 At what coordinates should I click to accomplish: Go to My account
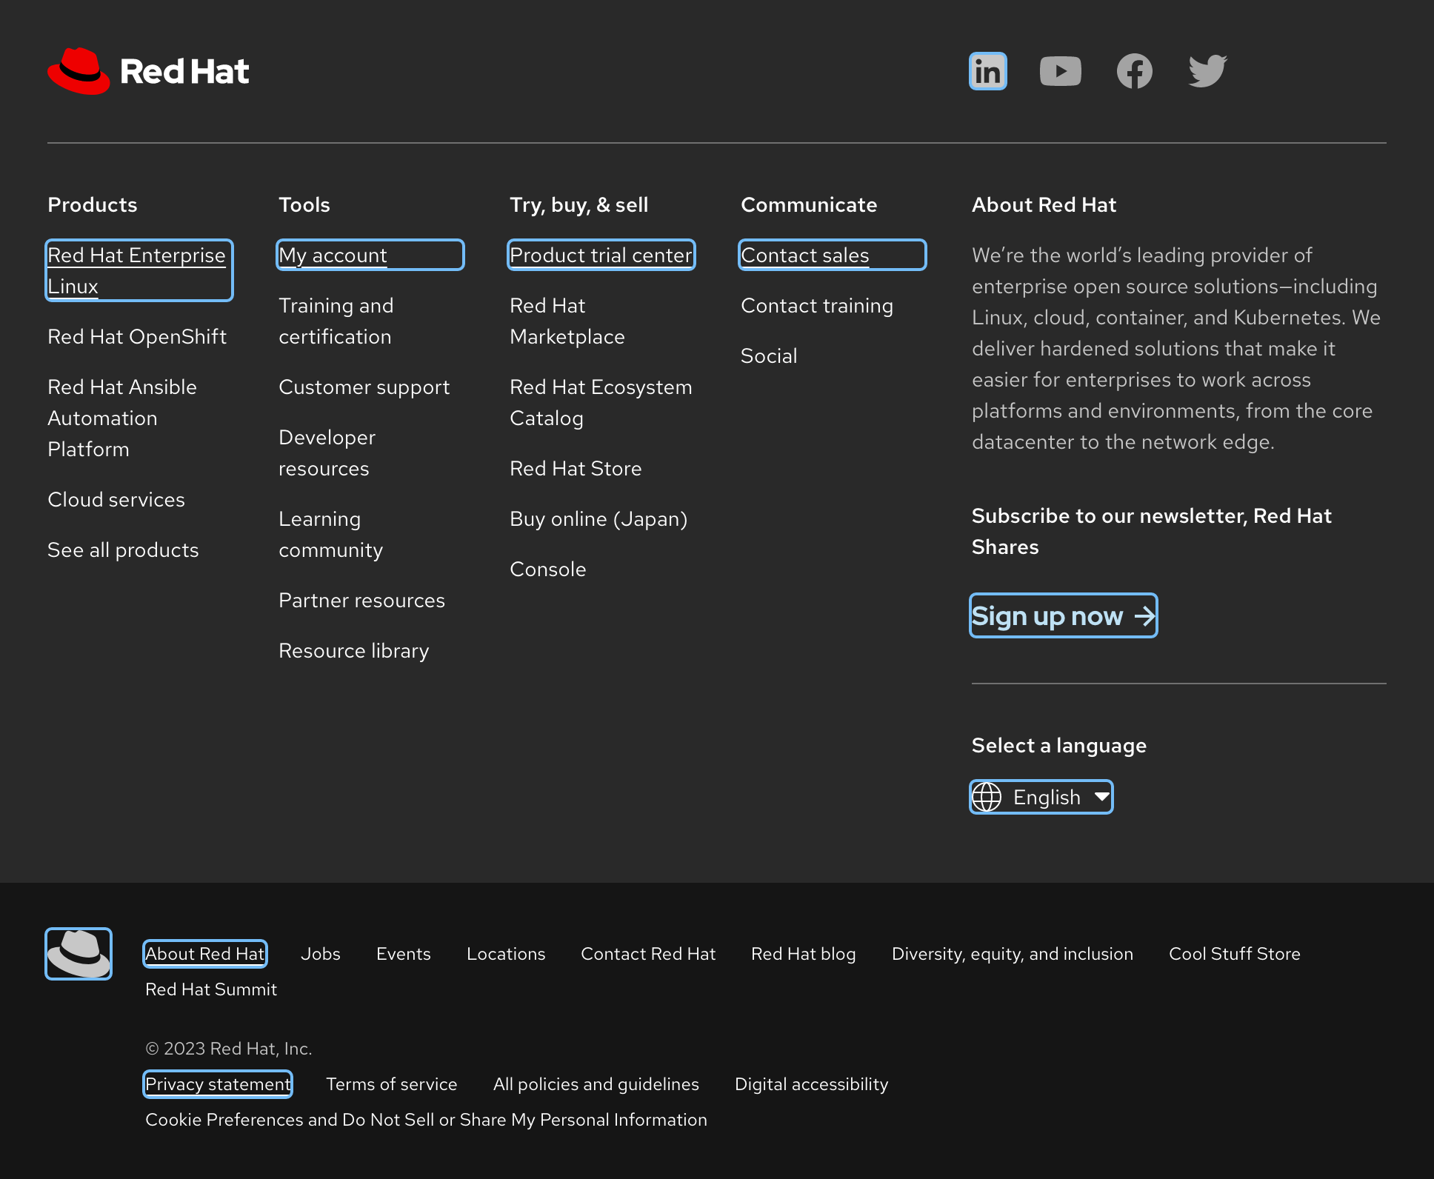click(x=333, y=255)
